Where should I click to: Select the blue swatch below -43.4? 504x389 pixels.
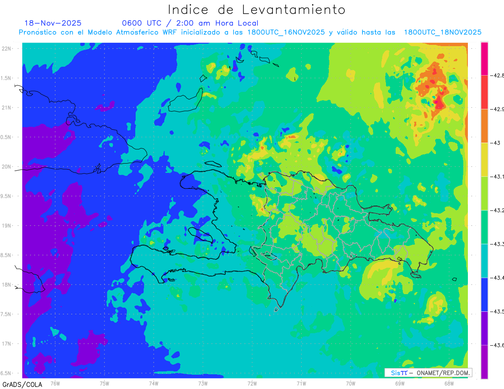pos(484,295)
